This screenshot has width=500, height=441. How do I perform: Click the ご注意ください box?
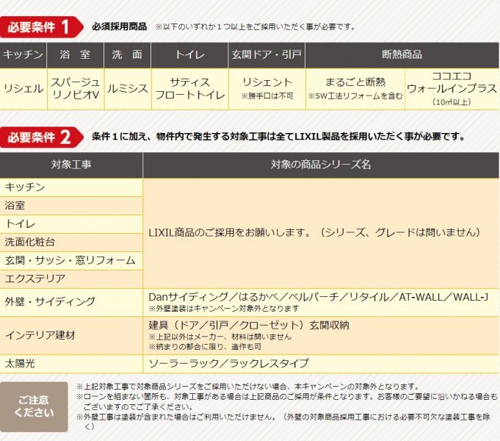pos(34,407)
